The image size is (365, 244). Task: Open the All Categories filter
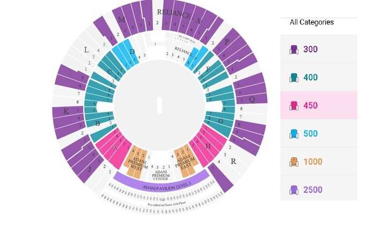pos(312,22)
